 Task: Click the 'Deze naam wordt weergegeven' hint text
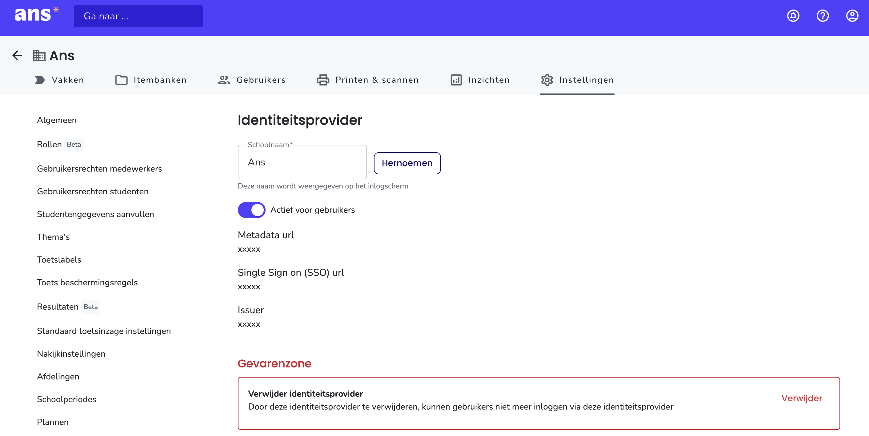click(323, 186)
